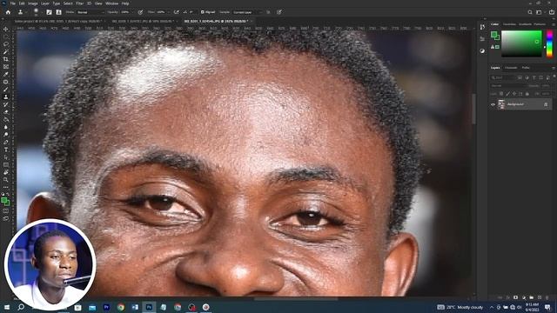Select the Move tool
This screenshot has width=557, height=313.
pos(6,29)
